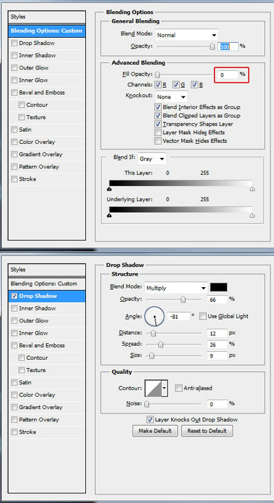Toggle the G channel checkbox
The image size is (274, 503).
[176, 85]
